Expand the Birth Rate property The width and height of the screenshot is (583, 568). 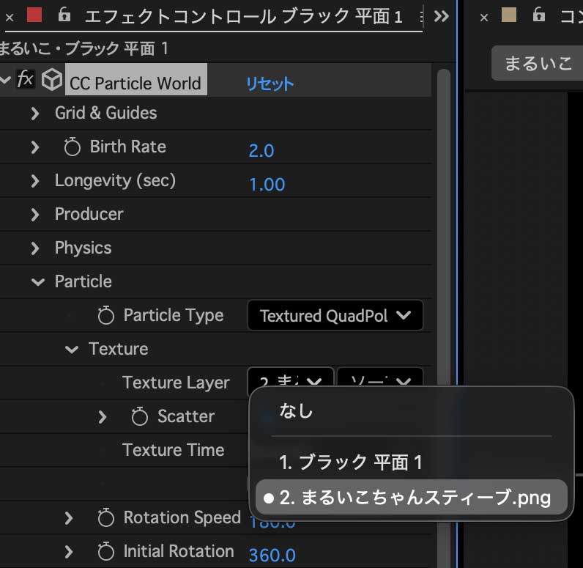tap(34, 147)
